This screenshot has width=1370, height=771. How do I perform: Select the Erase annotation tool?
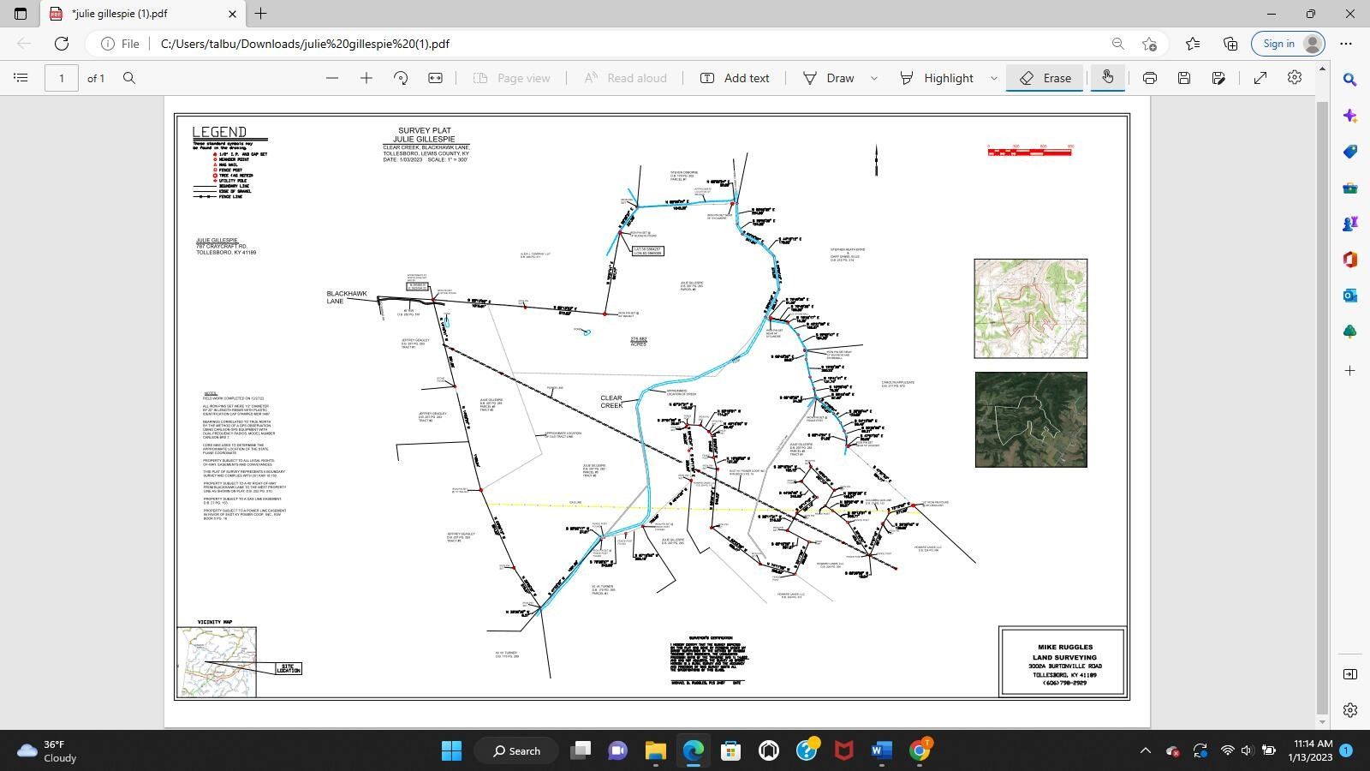coord(1044,77)
